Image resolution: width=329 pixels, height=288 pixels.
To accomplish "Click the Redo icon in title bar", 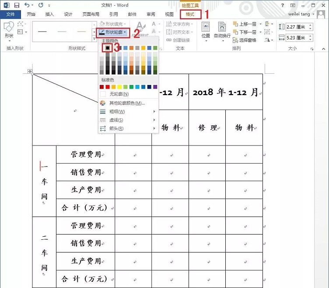I will (41, 5).
